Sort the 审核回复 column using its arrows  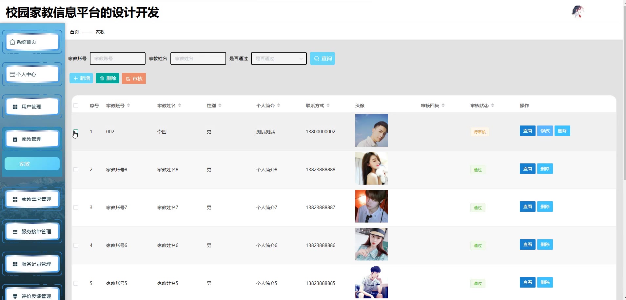click(x=443, y=106)
